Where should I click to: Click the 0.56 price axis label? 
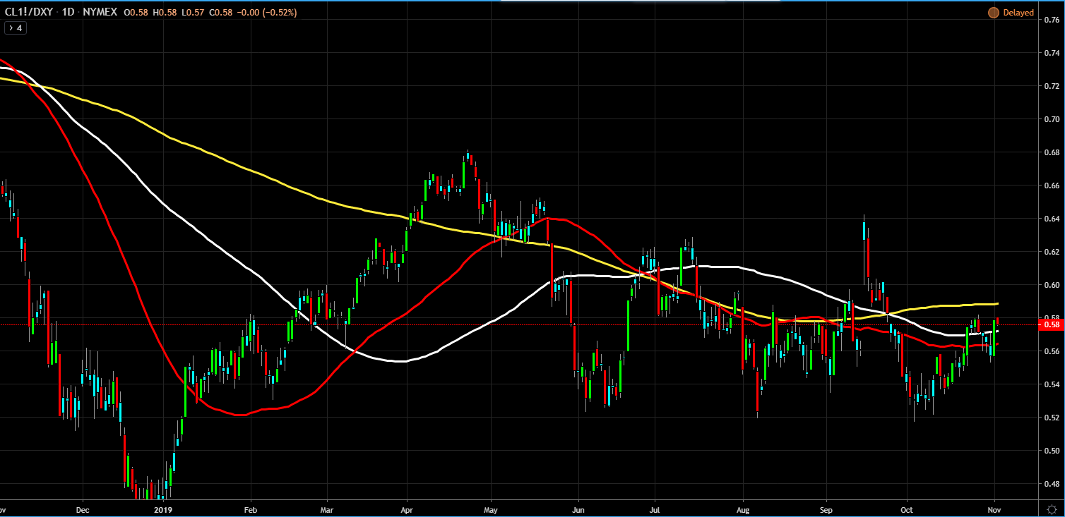(x=1051, y=351)
